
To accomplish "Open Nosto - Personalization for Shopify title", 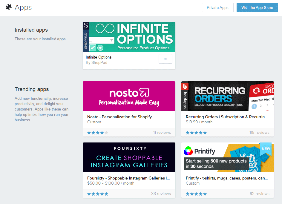I will pyautogui.click(x=119, y=117).
